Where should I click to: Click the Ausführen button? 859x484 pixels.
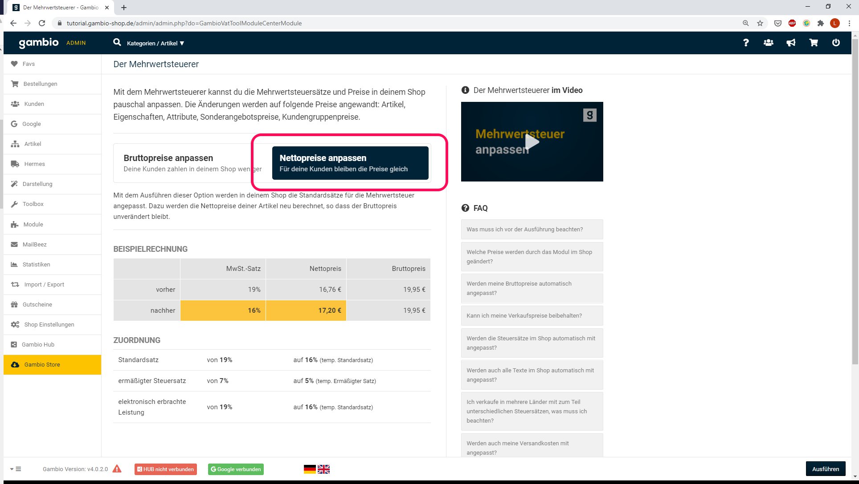pyautogui.click(x=825, y=469)
